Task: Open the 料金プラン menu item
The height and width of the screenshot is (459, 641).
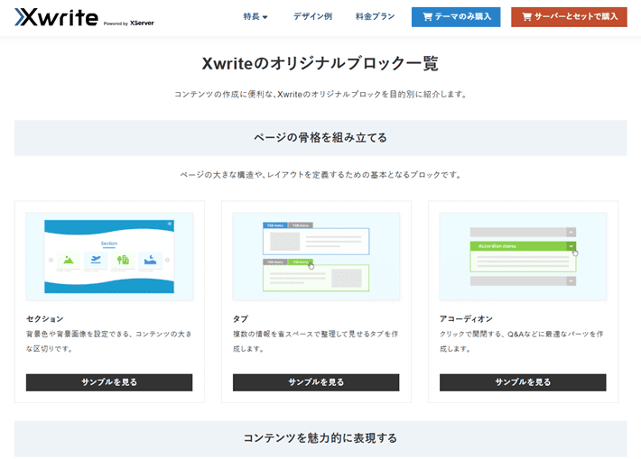Action: [x=375, y=17]
